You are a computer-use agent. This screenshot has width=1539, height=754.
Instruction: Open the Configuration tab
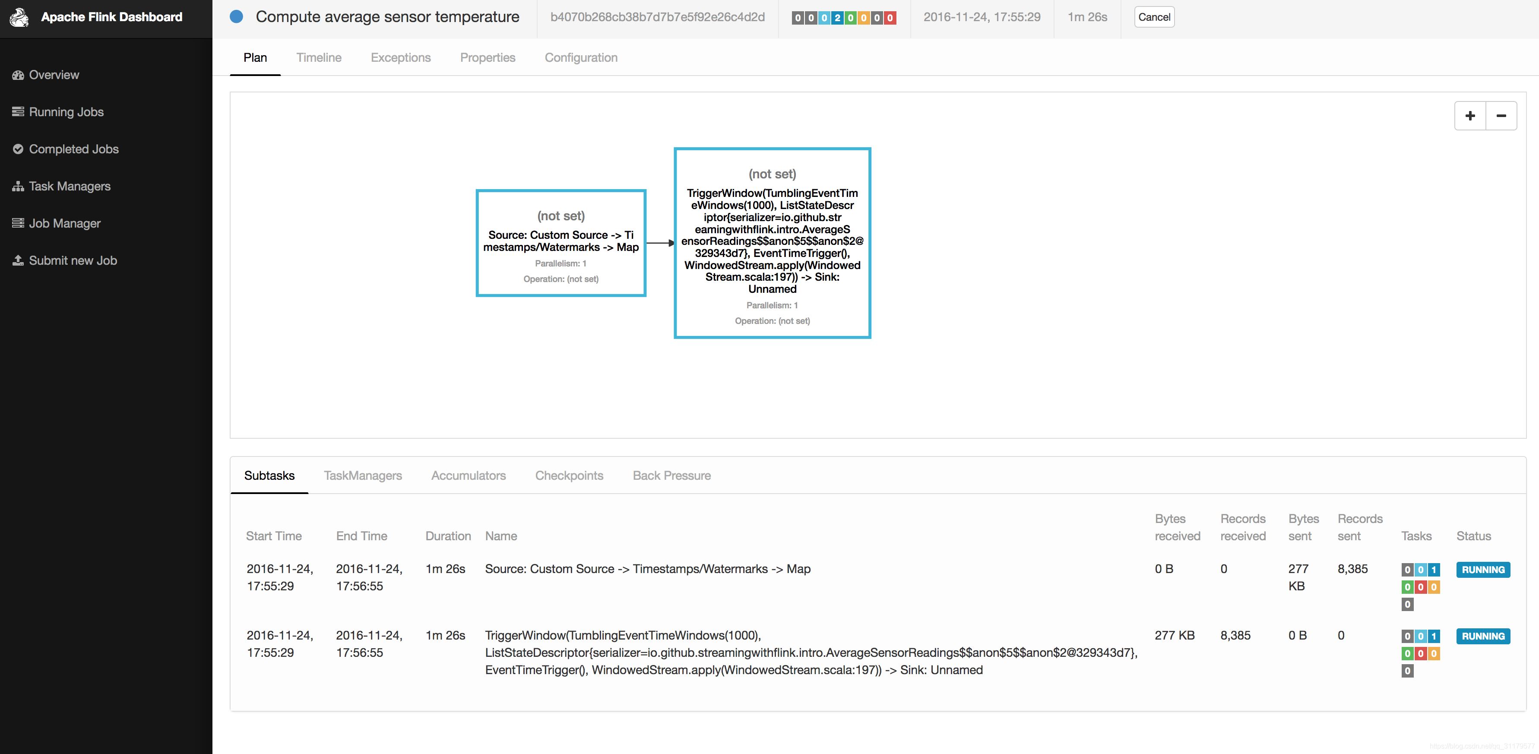tap(582, 57)
